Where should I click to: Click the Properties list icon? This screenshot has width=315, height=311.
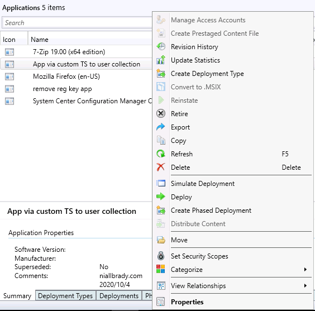point(161,302)
